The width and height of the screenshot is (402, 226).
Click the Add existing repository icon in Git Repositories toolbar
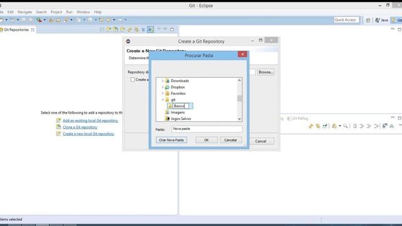click(109, 30)
